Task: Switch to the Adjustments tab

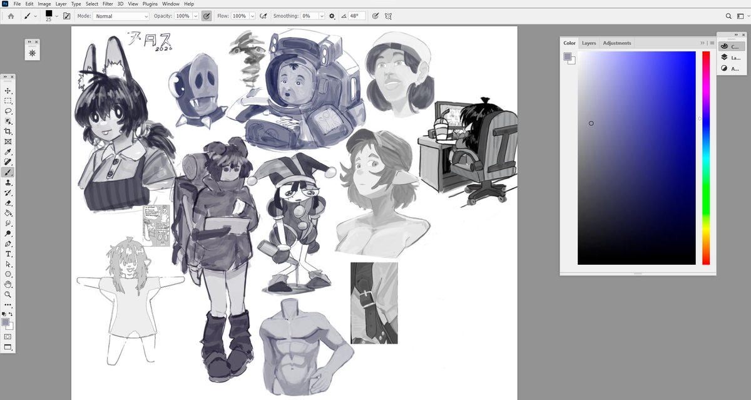Action: [x=617, y=43]
